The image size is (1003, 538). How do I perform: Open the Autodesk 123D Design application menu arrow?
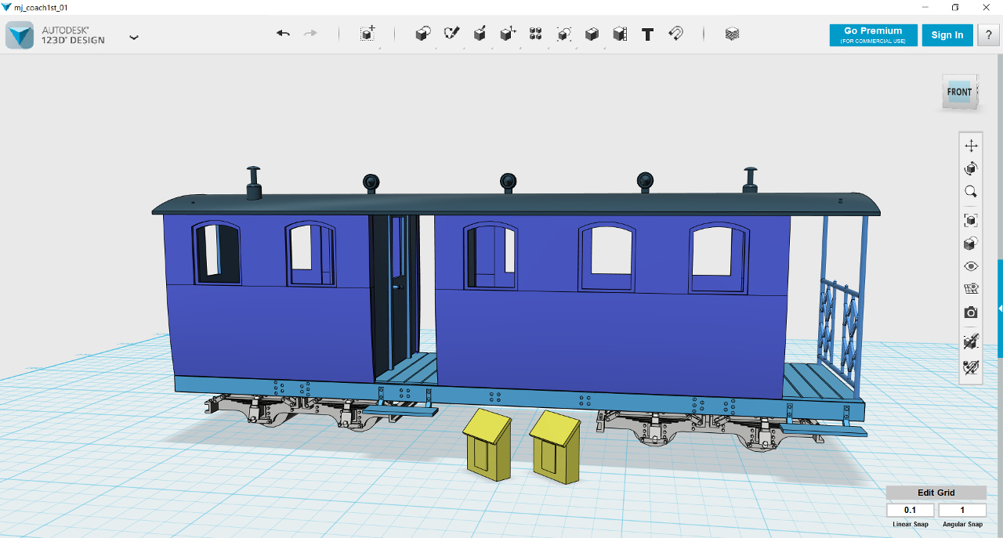pyautogui.click(x=134, y=37)
